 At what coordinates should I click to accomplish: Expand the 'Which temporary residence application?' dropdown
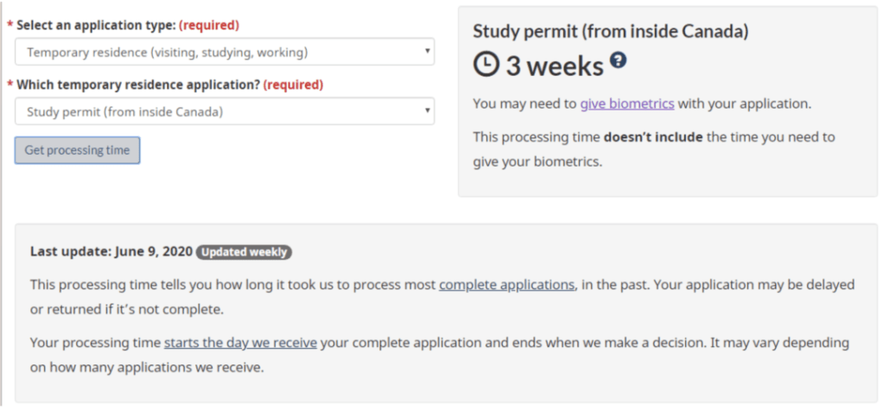[x=224, y=111]
